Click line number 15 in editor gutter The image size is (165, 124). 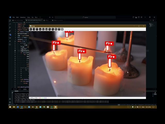15,51
